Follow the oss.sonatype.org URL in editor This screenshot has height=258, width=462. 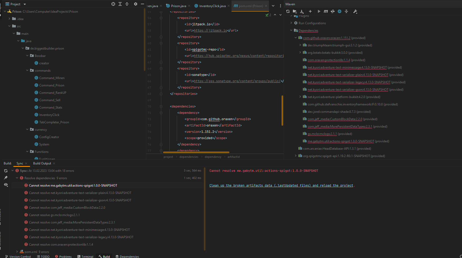click(237, 81)
